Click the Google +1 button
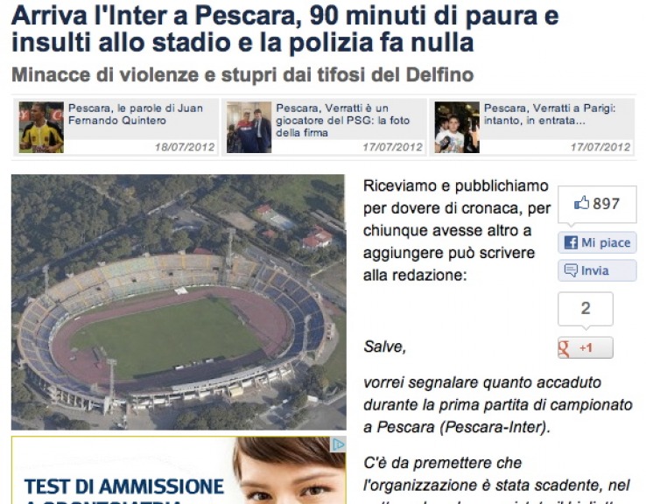Image resolution: width=646 pixels, height=504 pixels. coord(586,347)
